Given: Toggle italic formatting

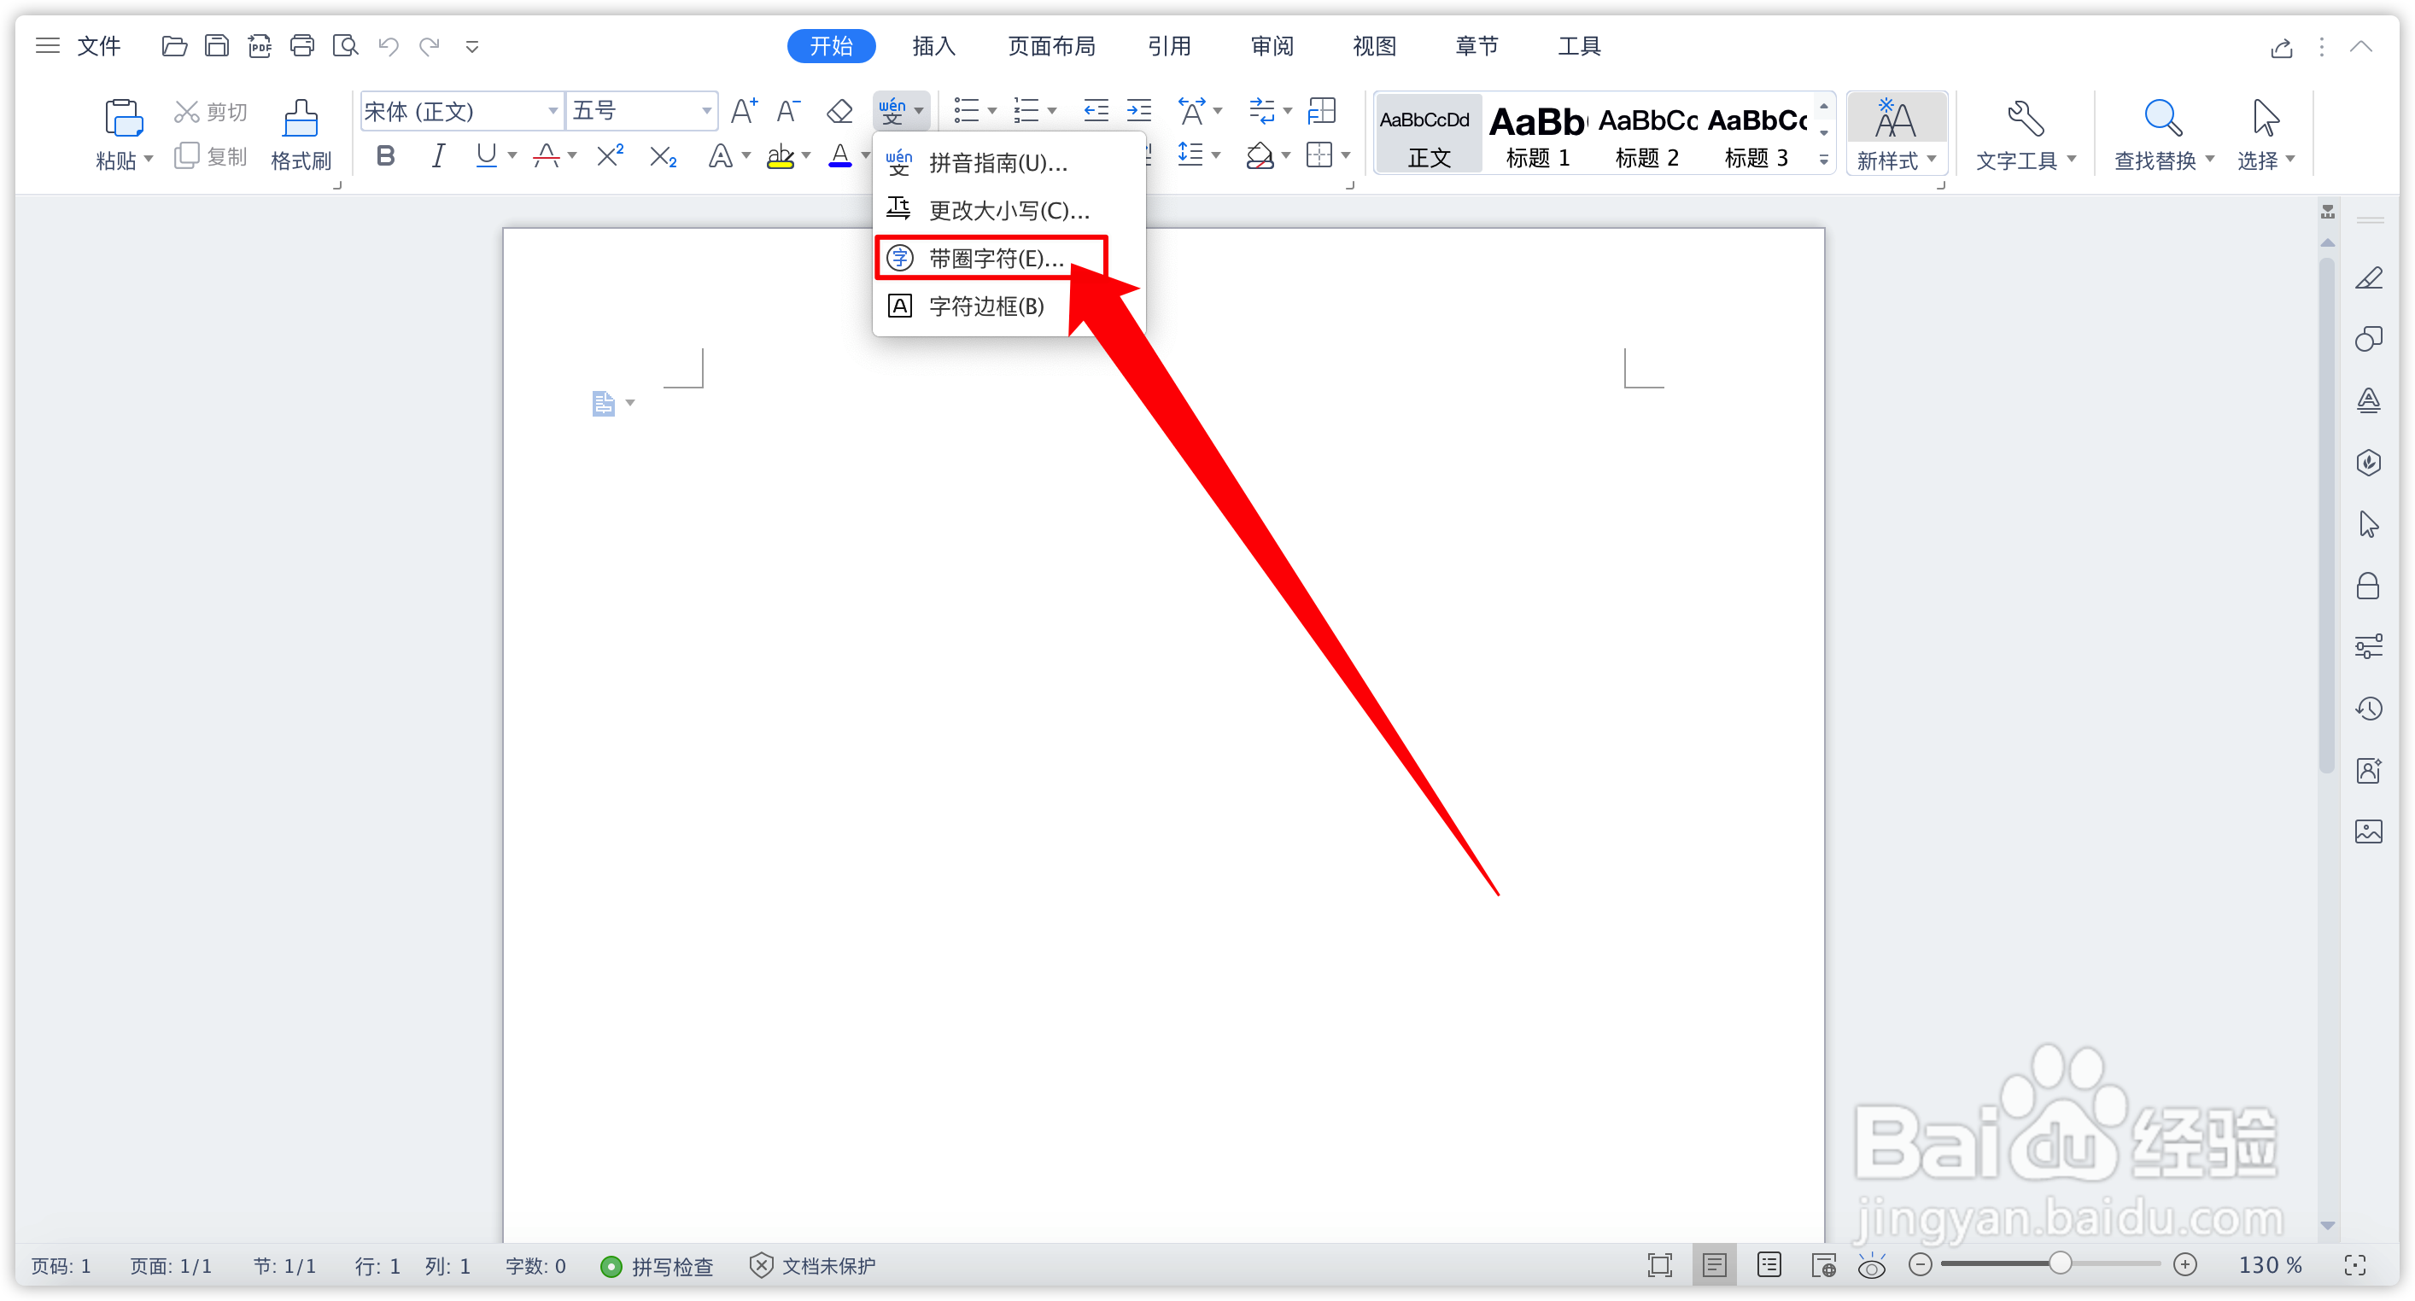Looking at the screenshot, I should (x=437, y=156).
